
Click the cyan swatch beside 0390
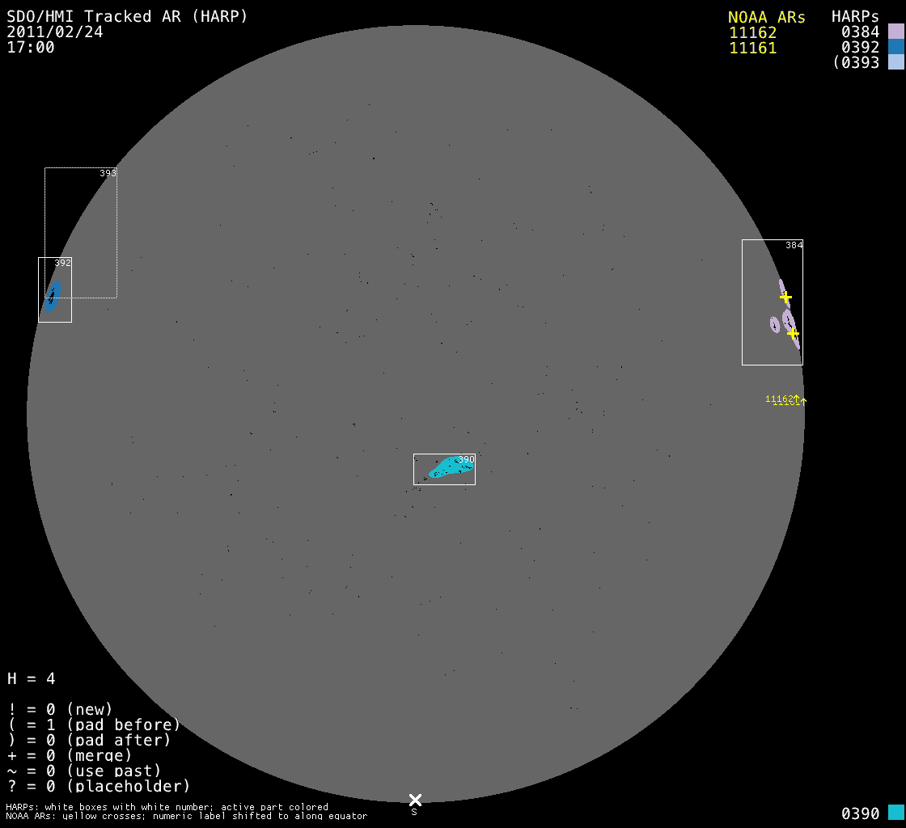click(895, 813)
